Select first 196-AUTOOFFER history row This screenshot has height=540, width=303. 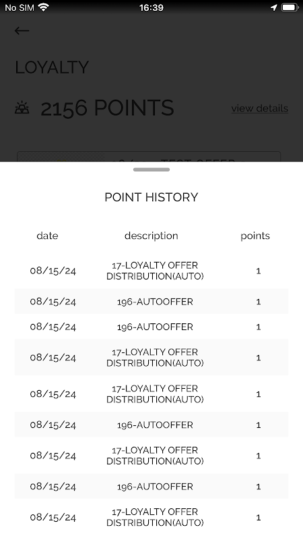[151, 301]
